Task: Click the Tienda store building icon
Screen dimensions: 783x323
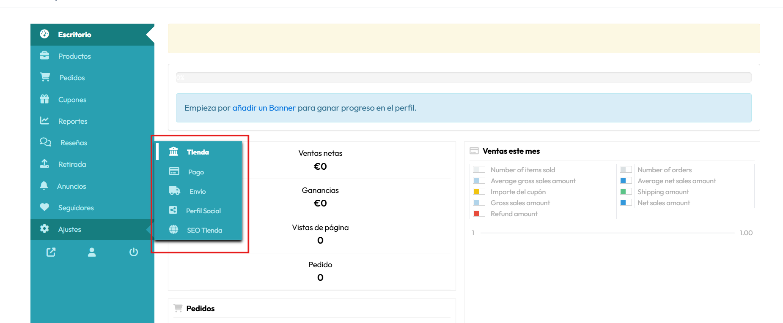Action: [173, 152]
